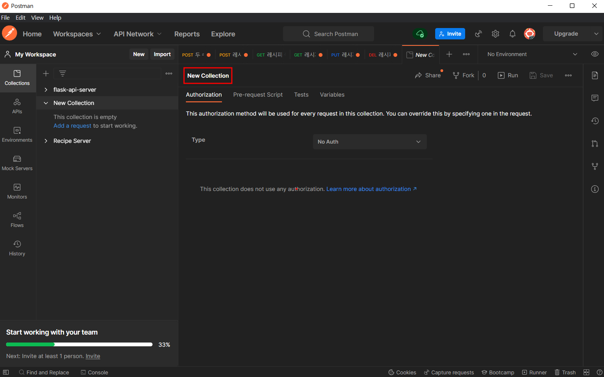Open Trash in the status bar
The width and height of the screenshot is (604, 377).
[565, 372]
